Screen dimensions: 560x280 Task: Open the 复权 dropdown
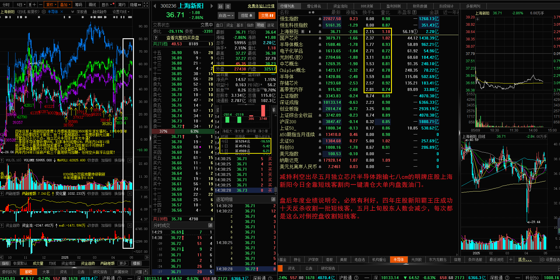pyautogui.click(x=51, y=5)
